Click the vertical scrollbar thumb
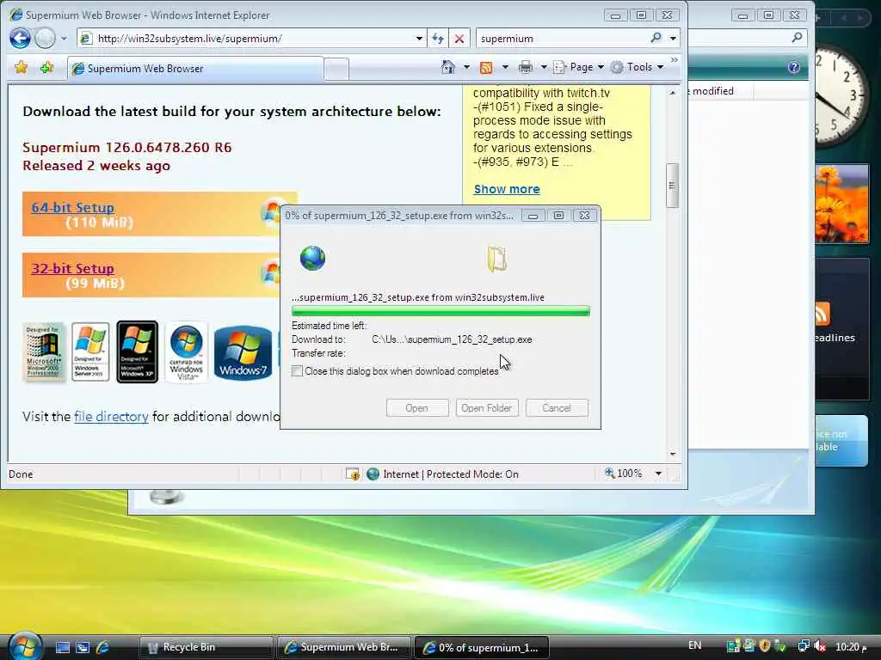 (x=672, y=186)
